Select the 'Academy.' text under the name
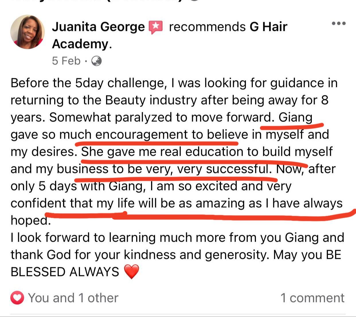356x317 pixels. point(82,44)
